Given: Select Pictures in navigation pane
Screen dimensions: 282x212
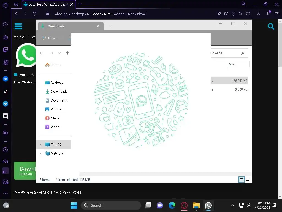Looking at the screenshot, I should pos(54,109).
